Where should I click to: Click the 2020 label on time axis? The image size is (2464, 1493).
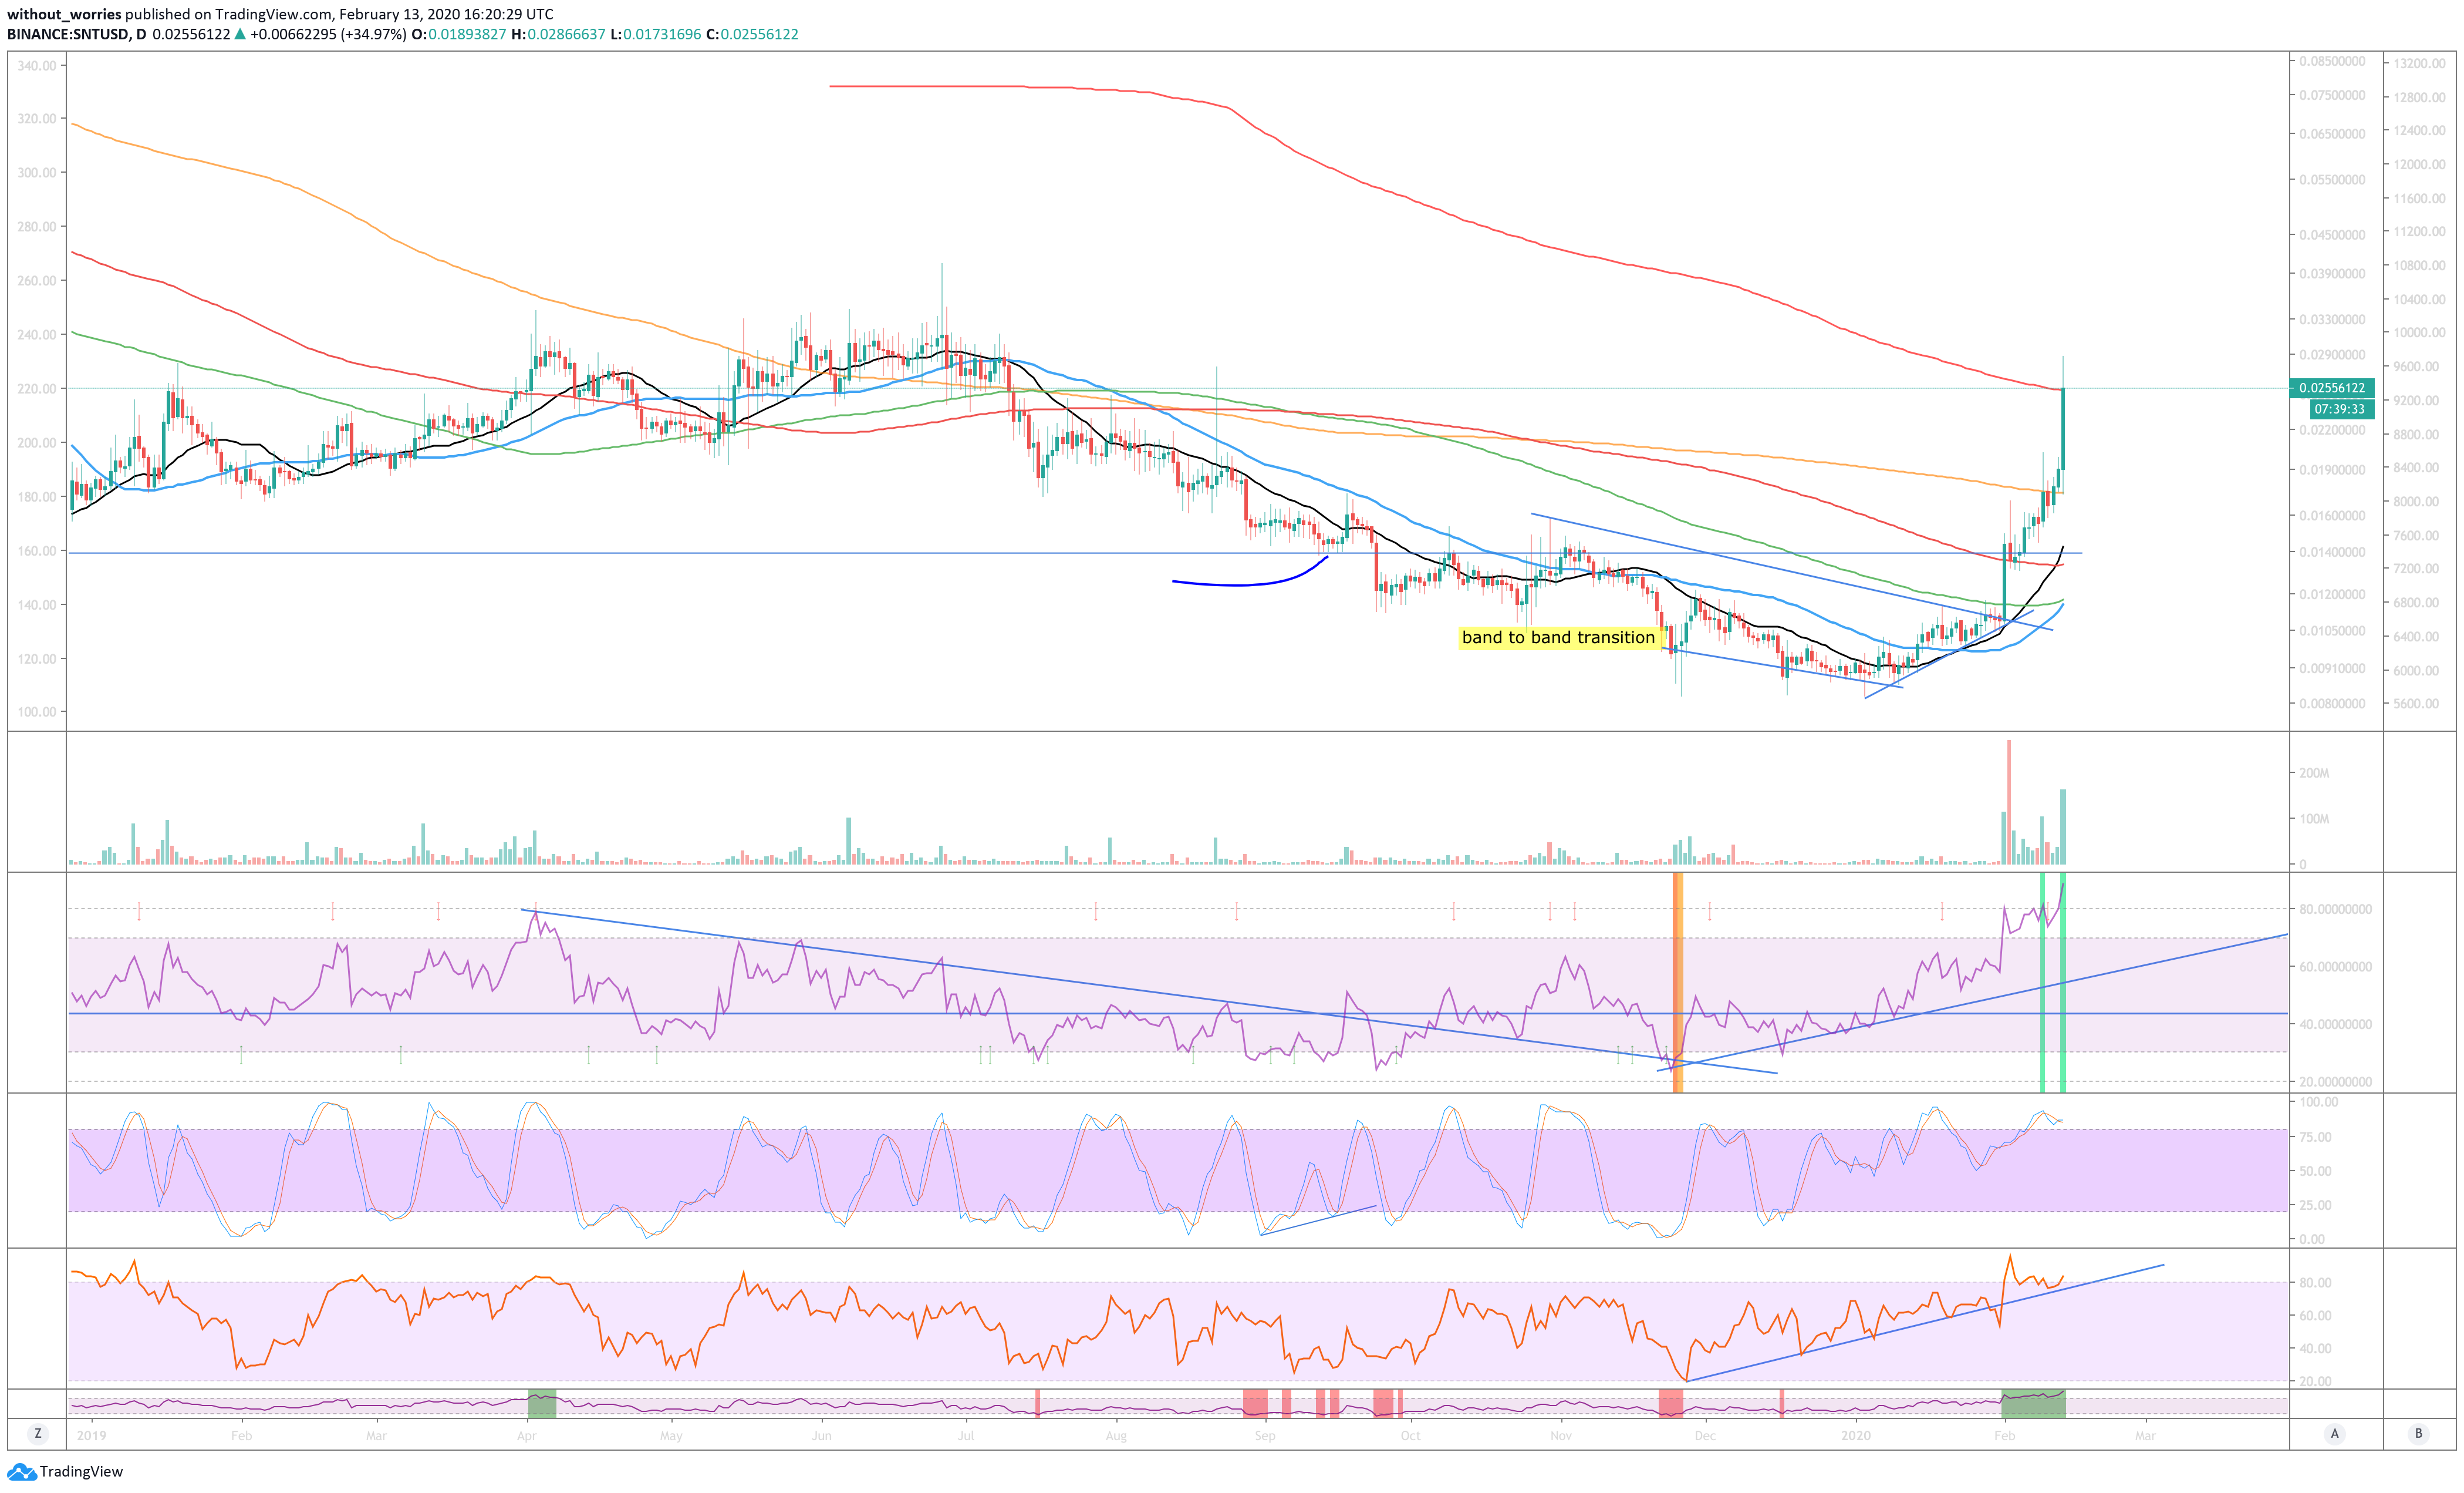1856,1436
